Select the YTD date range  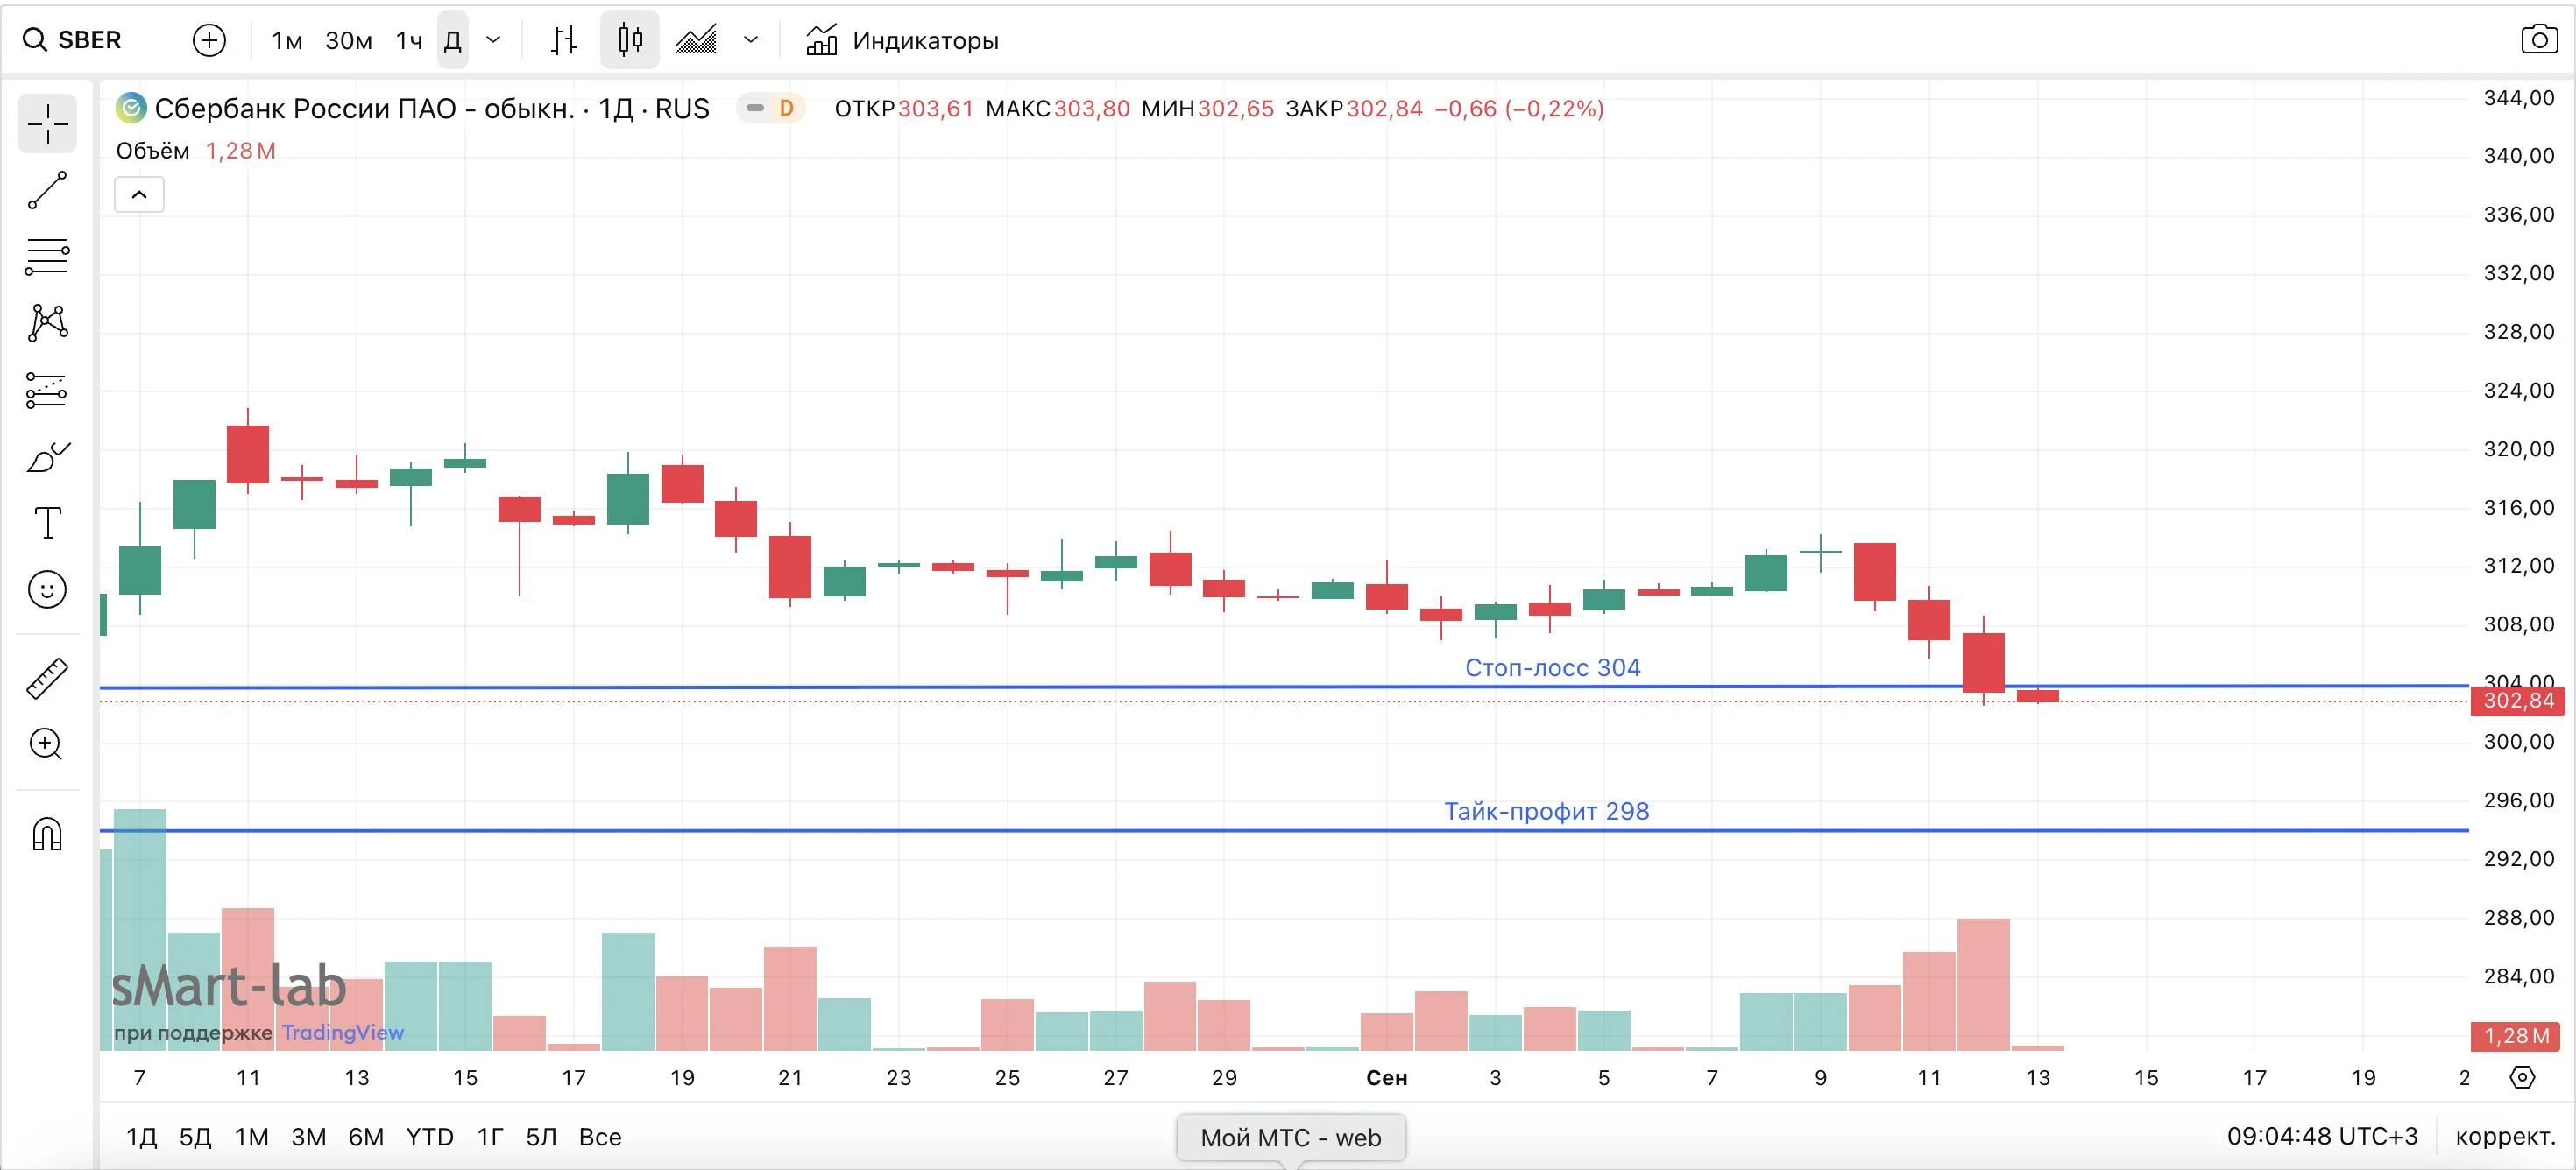[430, 1137]
